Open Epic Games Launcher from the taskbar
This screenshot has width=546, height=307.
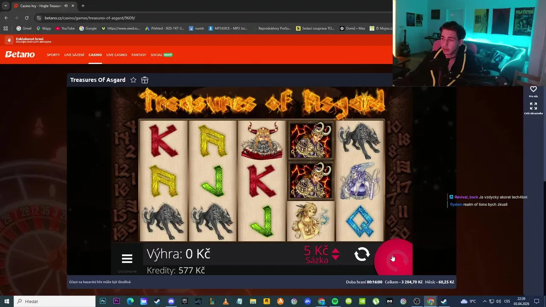point(185,301)
